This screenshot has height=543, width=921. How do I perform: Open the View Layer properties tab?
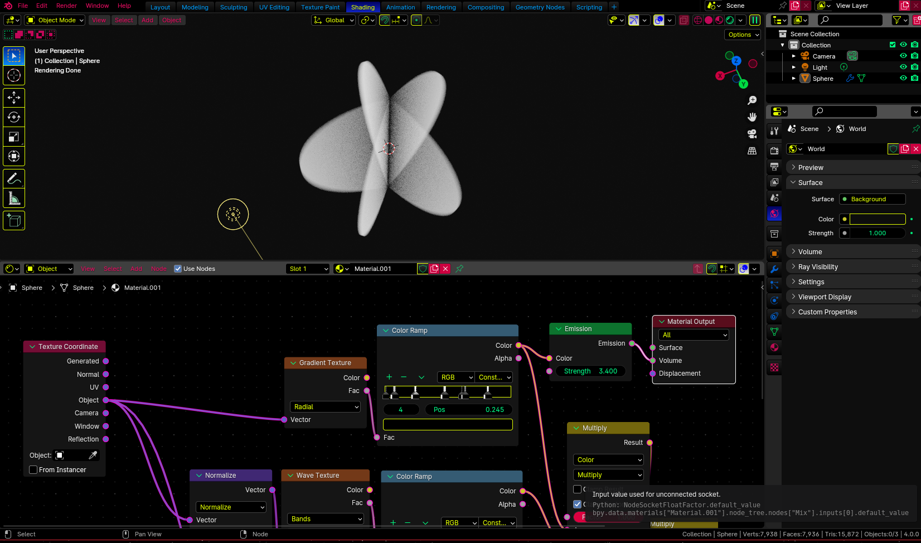click(x=774, y=182)
